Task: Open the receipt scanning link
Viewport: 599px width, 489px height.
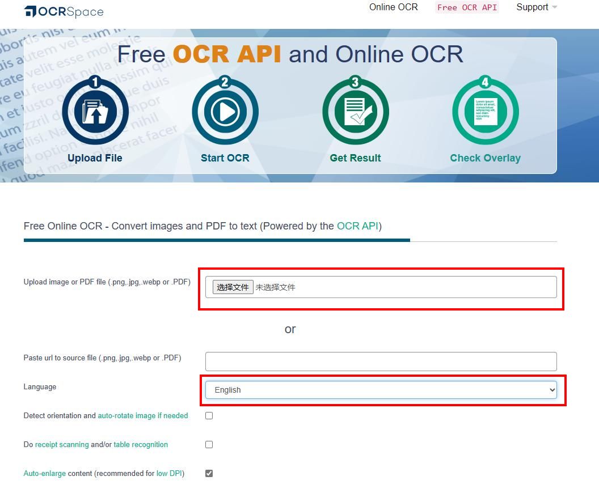Action: pyautogui.click(x=62, y=444)
